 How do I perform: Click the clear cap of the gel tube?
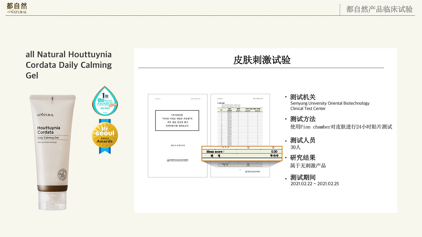[x=52, y=200]
